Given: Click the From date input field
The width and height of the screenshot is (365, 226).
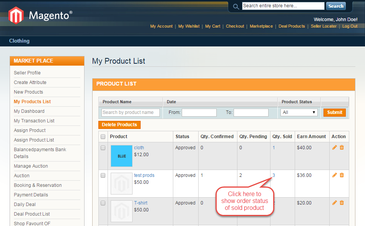Looking at the screenshot, I should pyautogui.click(x=199, y=112).
